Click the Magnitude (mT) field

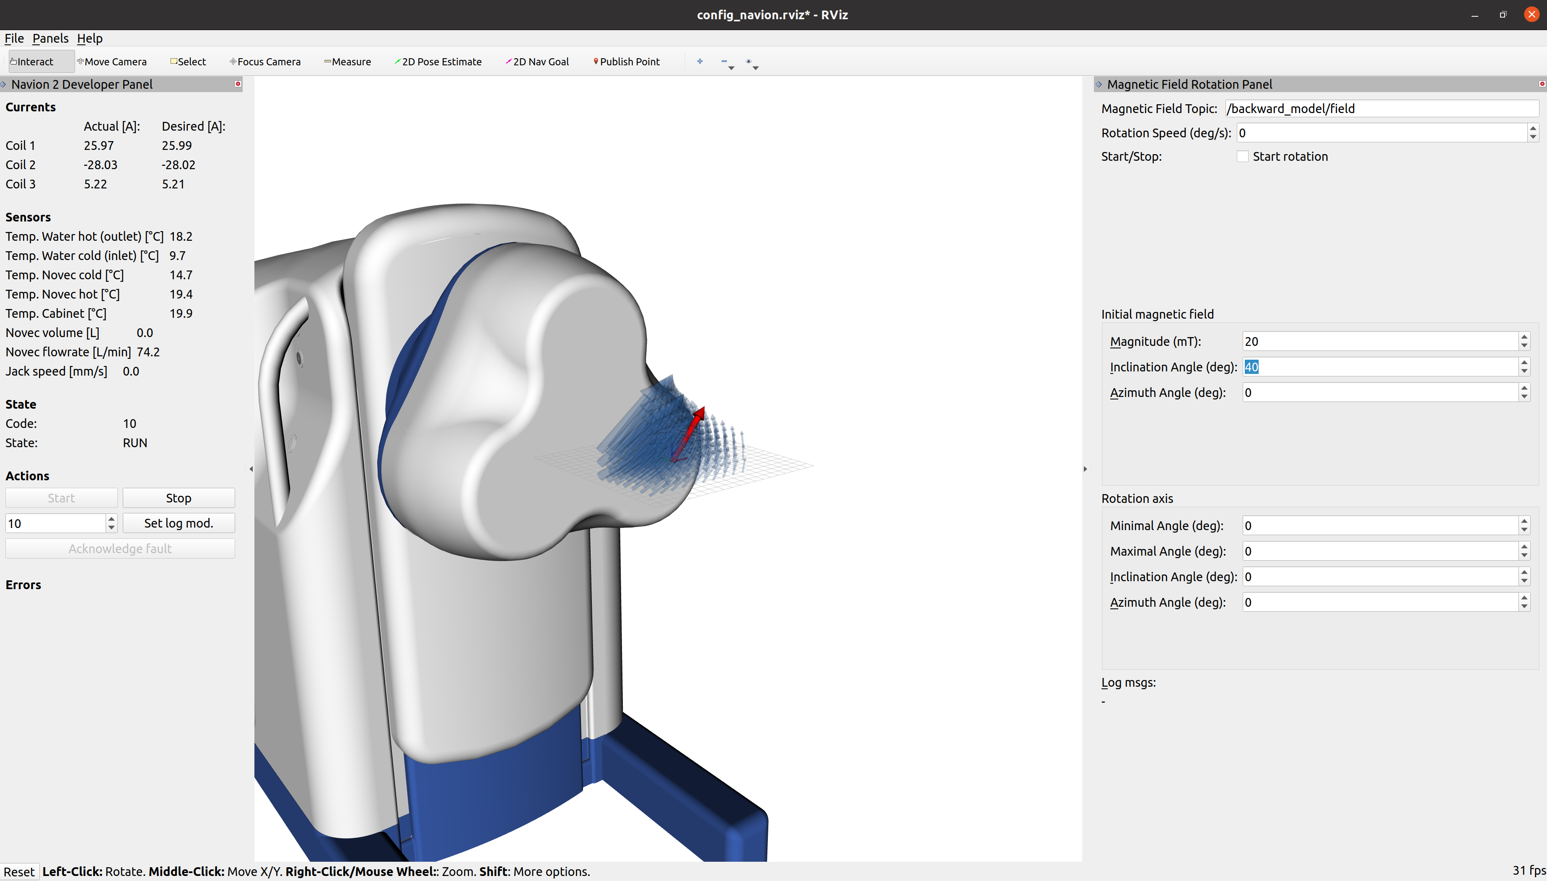[x=1380, y=341]
